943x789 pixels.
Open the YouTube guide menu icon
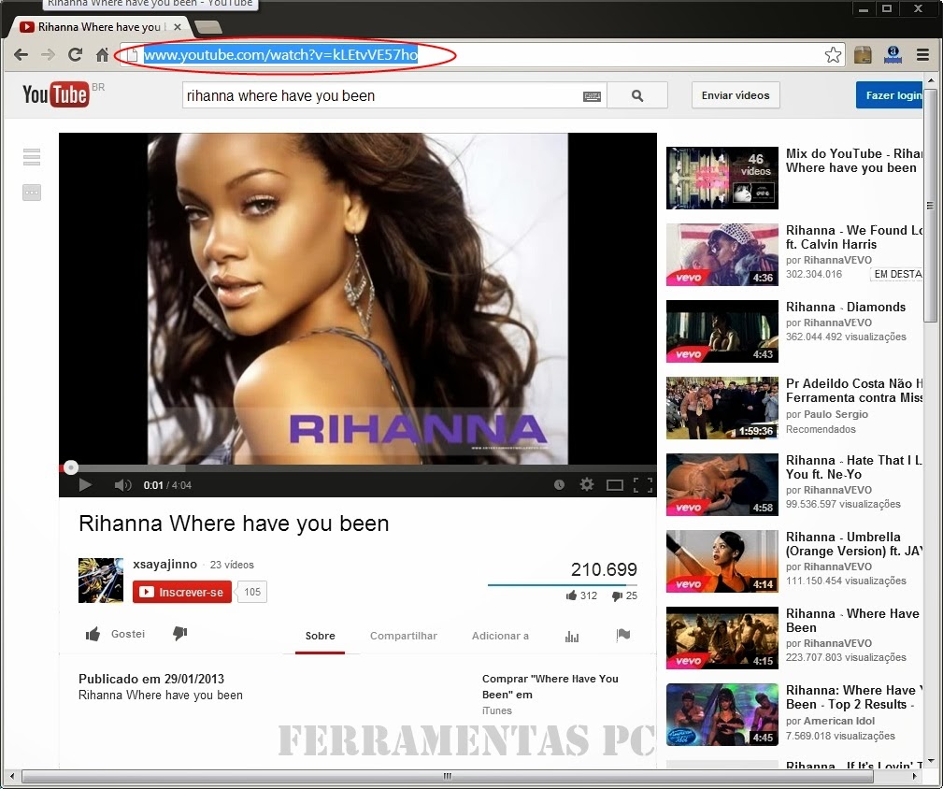click(32, 157)
